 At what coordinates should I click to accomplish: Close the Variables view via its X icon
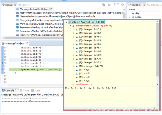144,5
